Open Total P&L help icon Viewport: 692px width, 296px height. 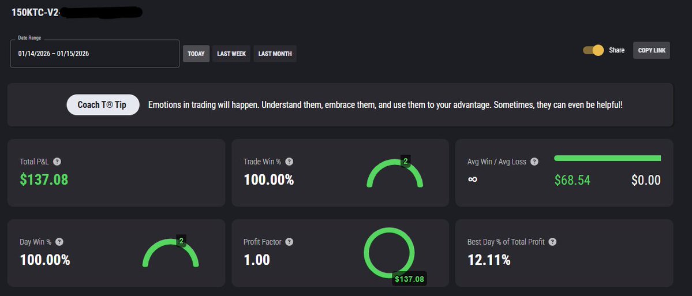pyautogui.click(x=57, y=162)
